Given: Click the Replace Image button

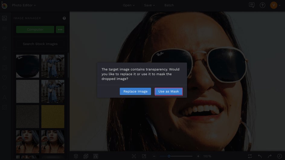Looking at the screenshot, I should coord(136,91).
